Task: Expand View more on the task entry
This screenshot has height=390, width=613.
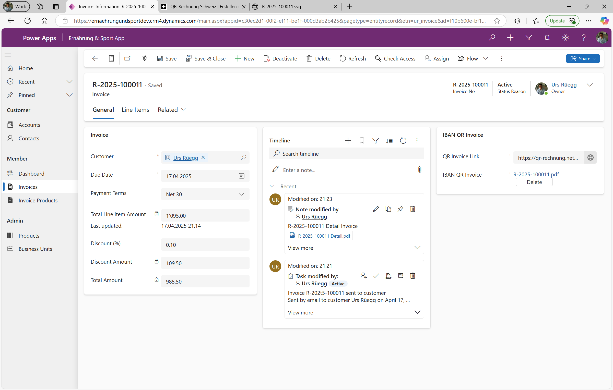Action: [354, 312]
